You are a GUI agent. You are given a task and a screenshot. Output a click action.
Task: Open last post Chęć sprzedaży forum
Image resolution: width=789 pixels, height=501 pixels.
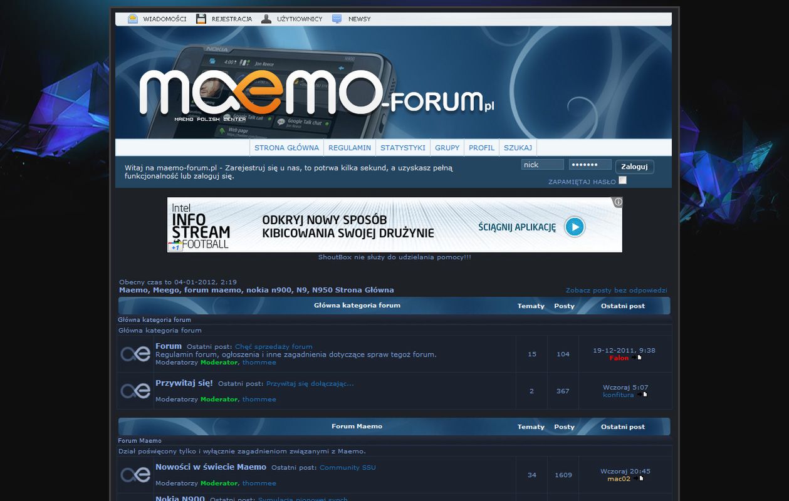[273, 346]
